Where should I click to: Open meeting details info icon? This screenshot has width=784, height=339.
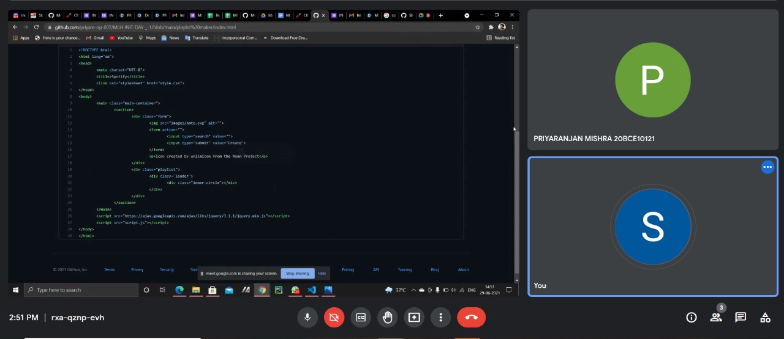coord(692,317)
